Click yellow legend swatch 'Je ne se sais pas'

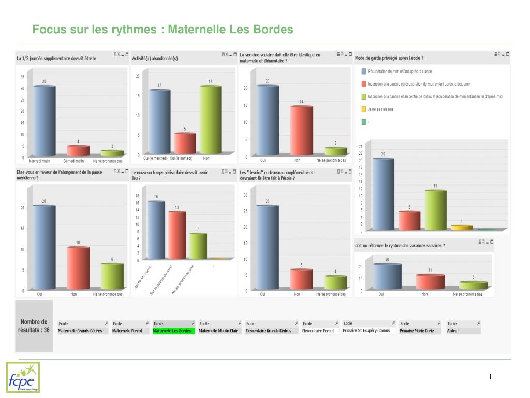[364, 109]
